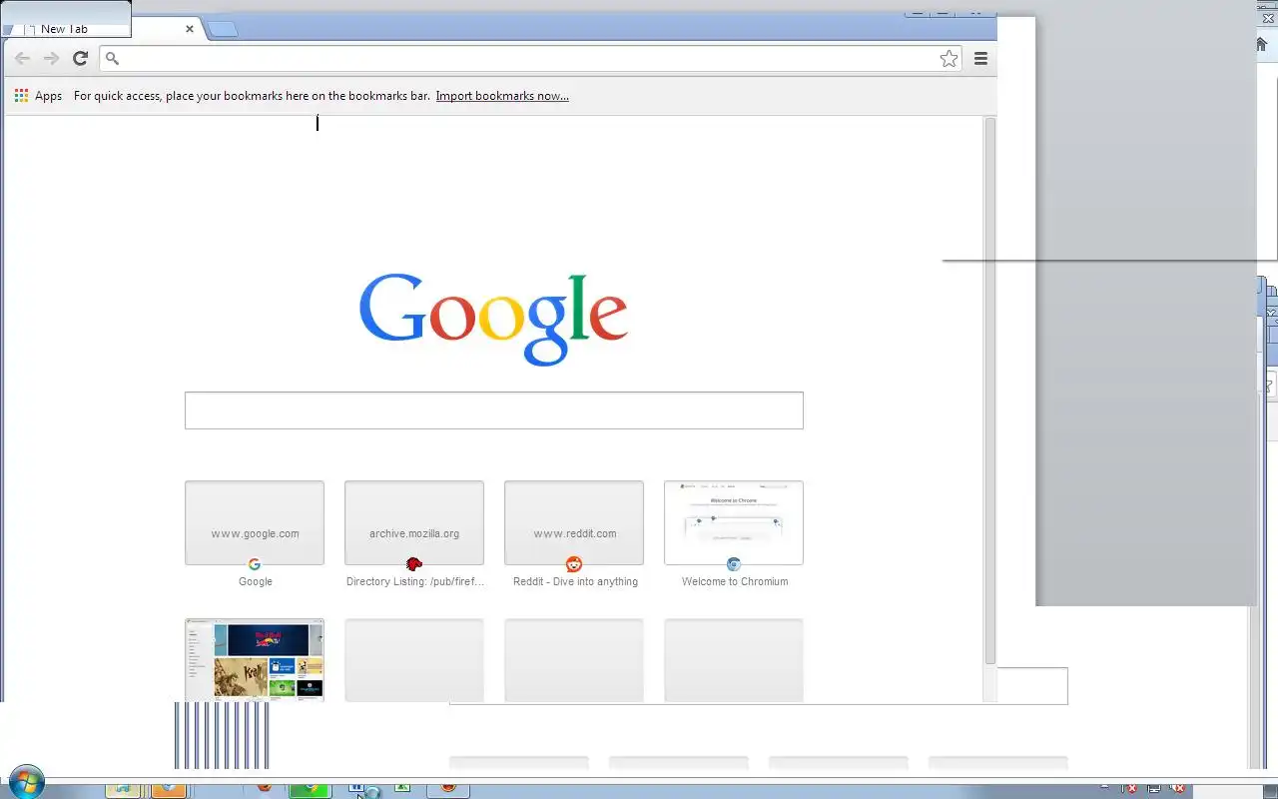Viewport: 1278px width, 799px height.
Task: Click the 'Directory Listing: /pub/firef...' label
Action: click(415, 581)
